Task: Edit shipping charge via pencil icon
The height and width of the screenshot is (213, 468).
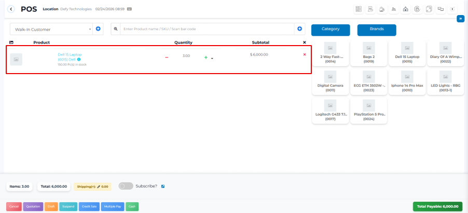Action: tap(98, 187)
